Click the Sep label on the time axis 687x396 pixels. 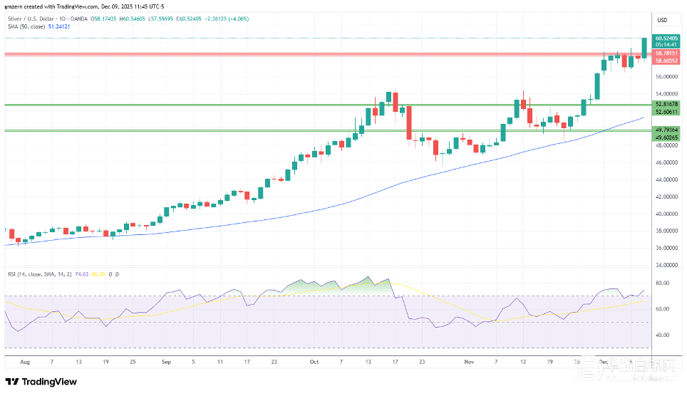tap(167, 361)
